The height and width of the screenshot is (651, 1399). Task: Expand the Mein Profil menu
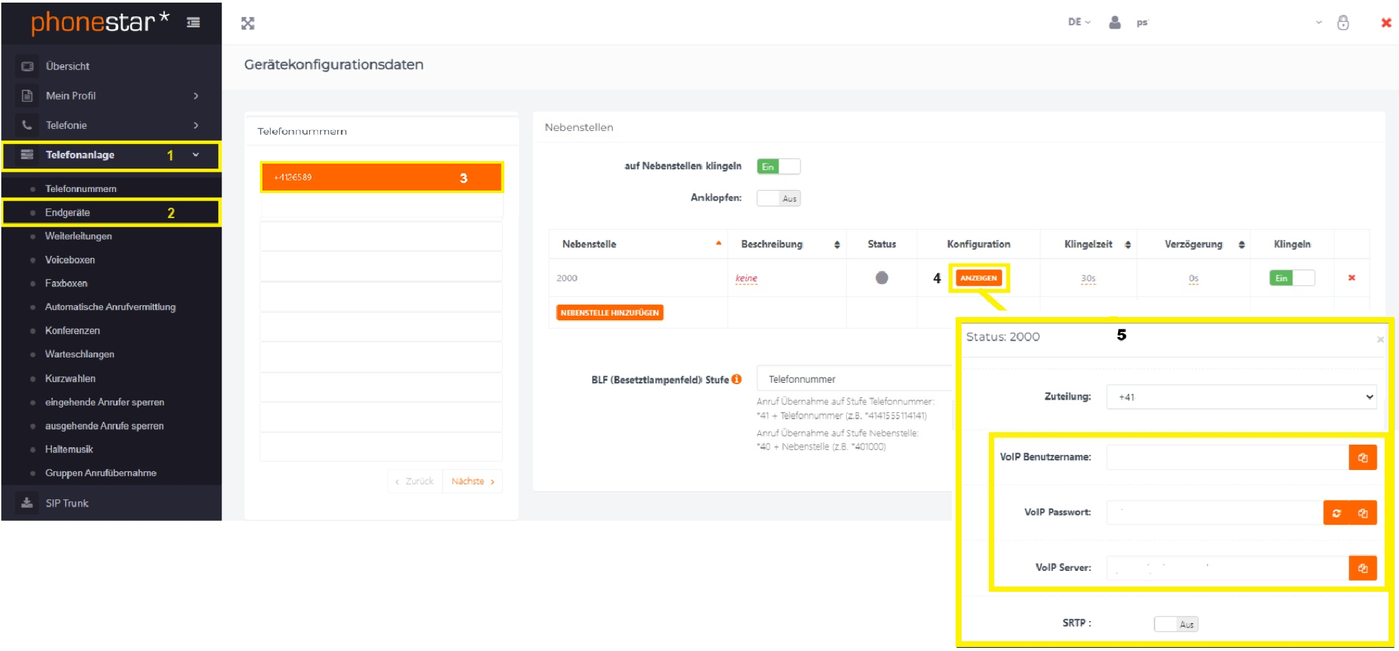point(111,96)
